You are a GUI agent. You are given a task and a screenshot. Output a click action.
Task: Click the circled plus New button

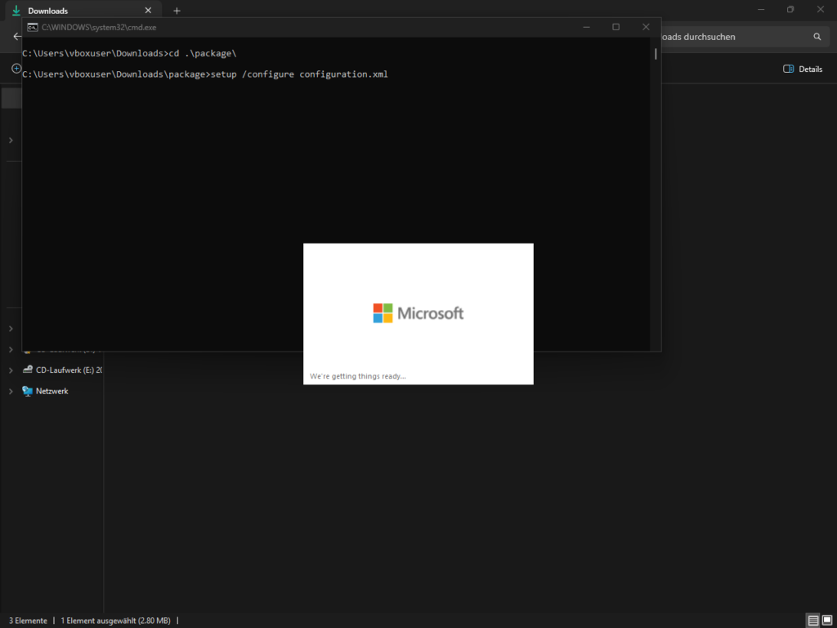(16, 69)
